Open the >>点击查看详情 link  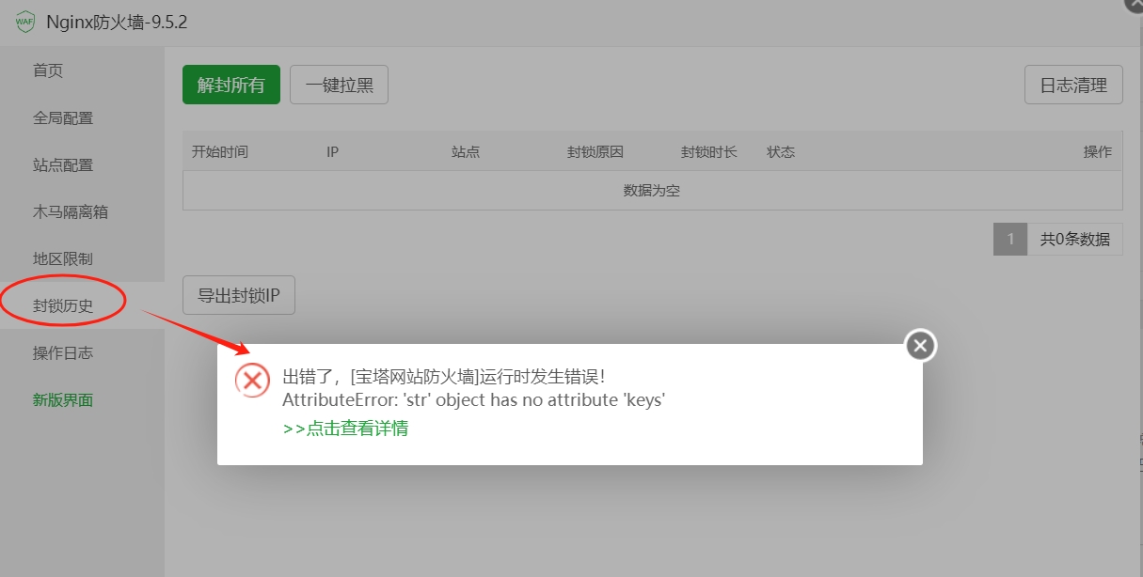tap(345, 429)
